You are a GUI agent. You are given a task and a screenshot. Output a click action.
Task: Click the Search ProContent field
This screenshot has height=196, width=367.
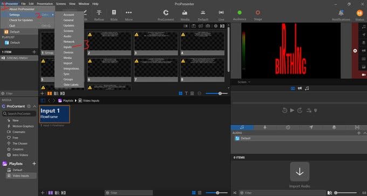point(19,113)
